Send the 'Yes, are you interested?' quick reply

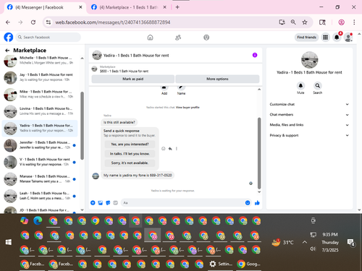(130, 145)
